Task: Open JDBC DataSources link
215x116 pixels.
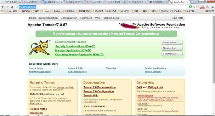Action: (77, 72)
